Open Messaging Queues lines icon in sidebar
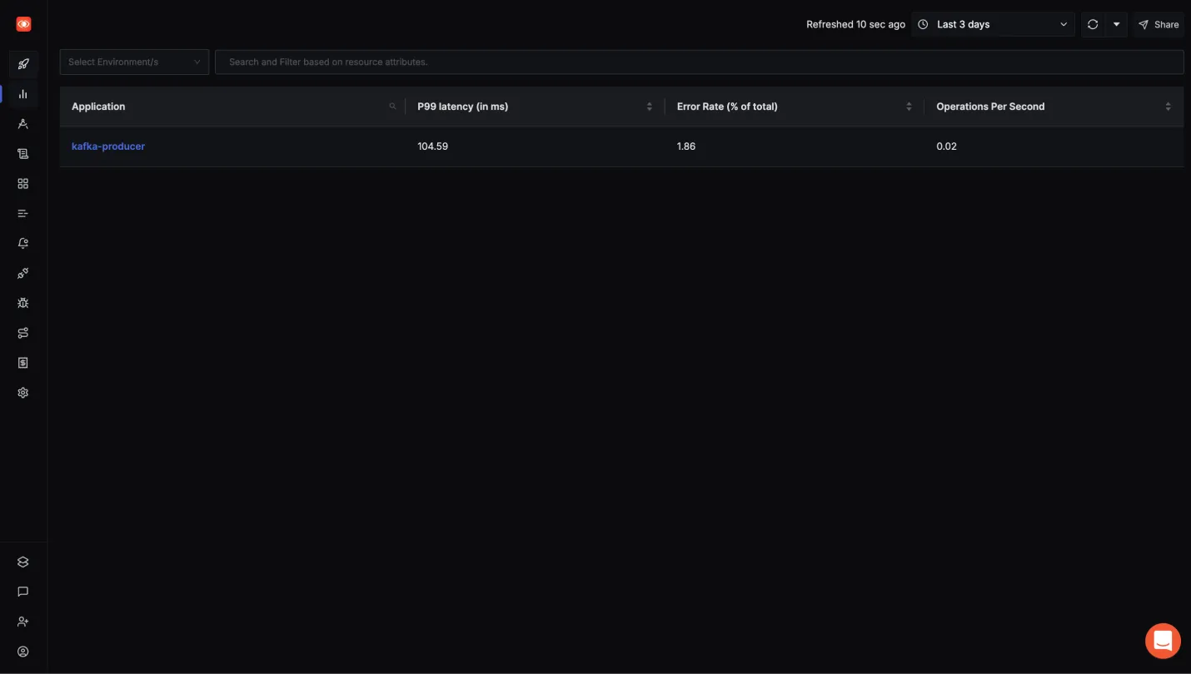This screenshot has height=674, width=1191. (23, 214)
